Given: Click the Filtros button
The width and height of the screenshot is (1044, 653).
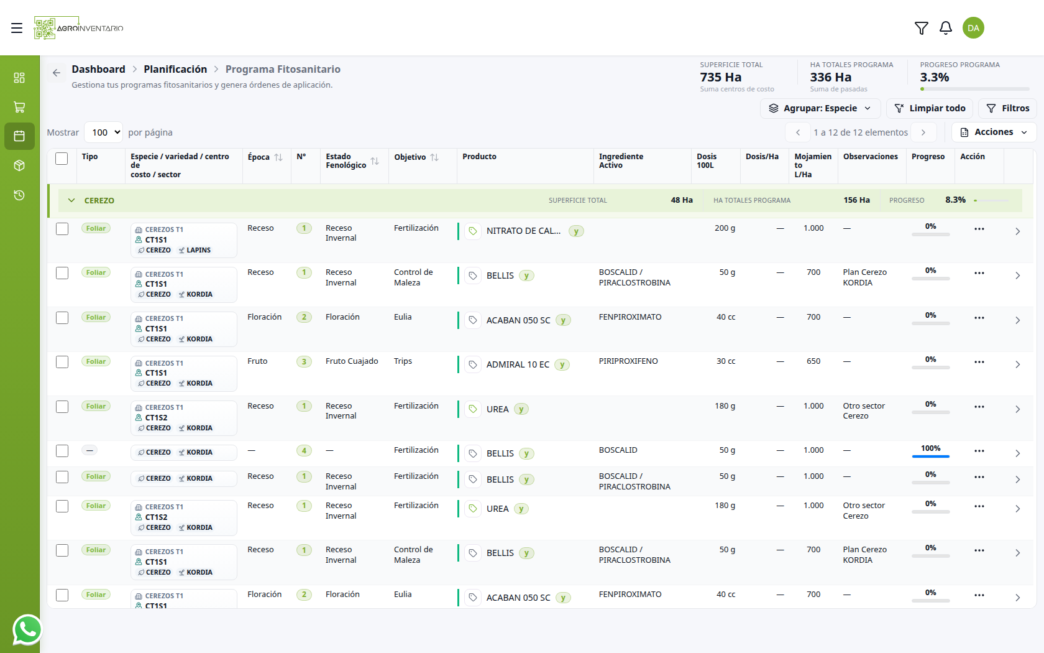Looking at the screenshot, I should pyautogui.click(x=1007, y=108).
